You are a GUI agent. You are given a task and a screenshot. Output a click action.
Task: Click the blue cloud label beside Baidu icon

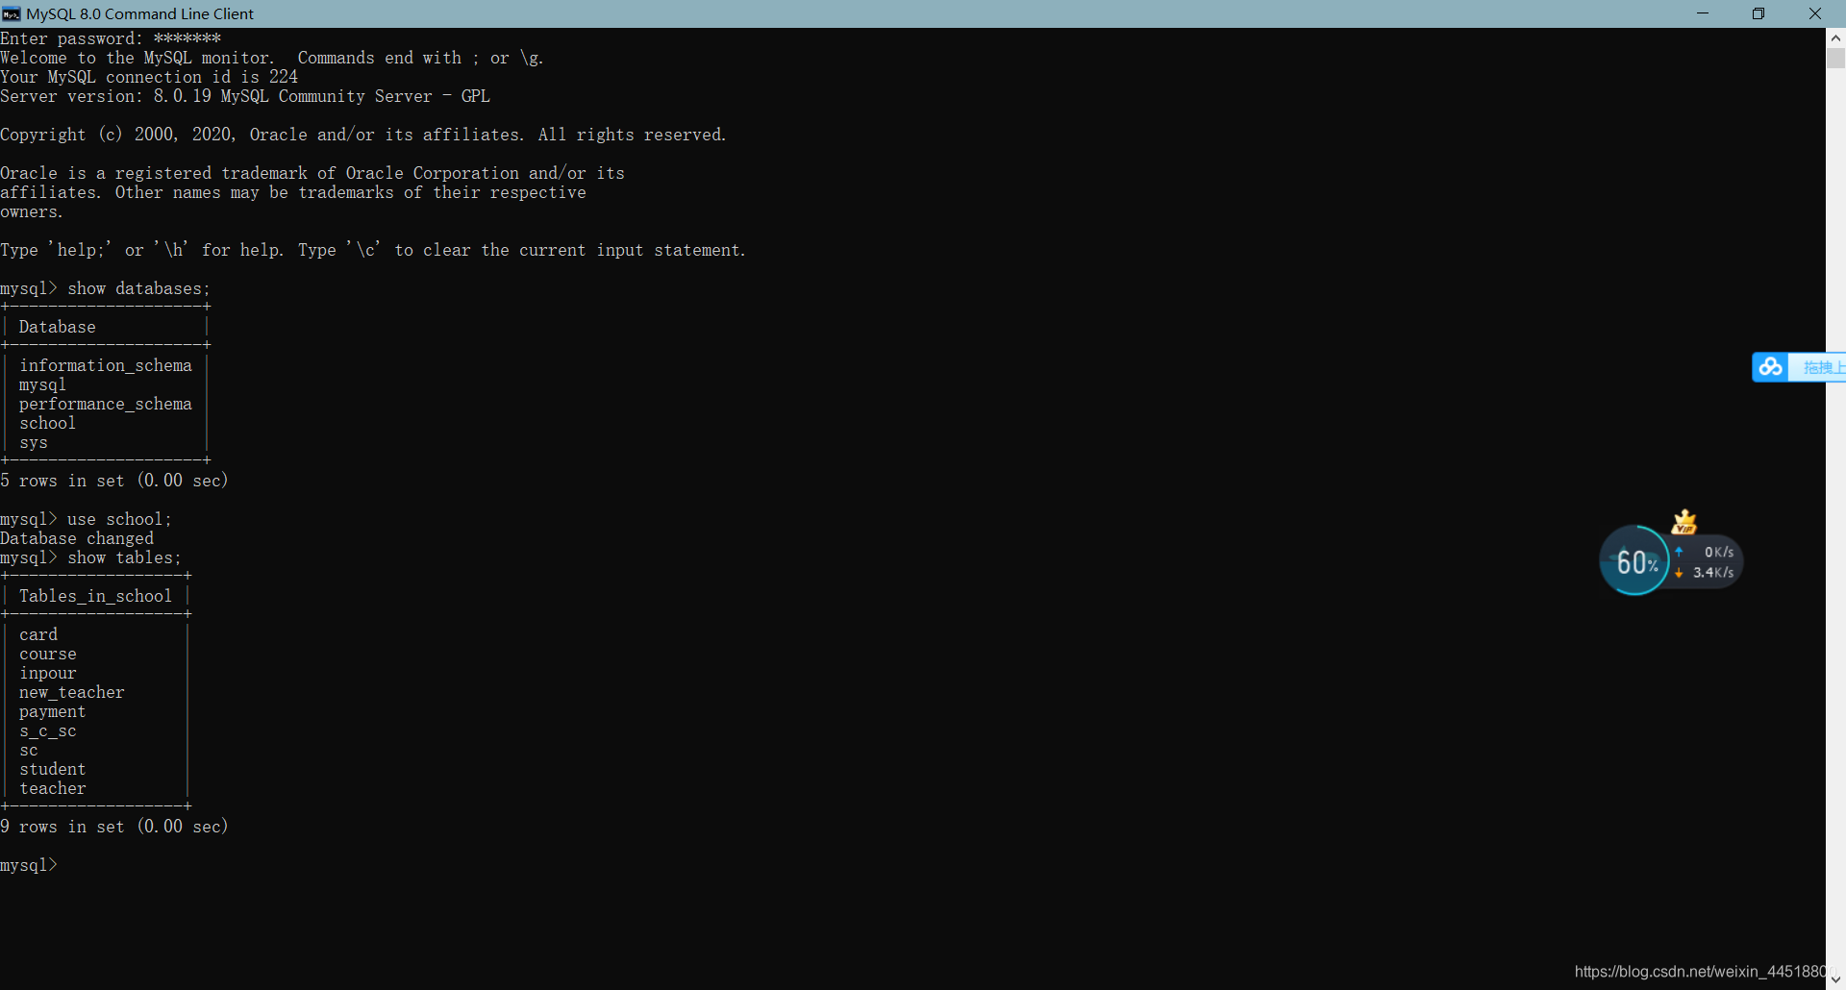pyautogui.click(x=1817, y=367)
